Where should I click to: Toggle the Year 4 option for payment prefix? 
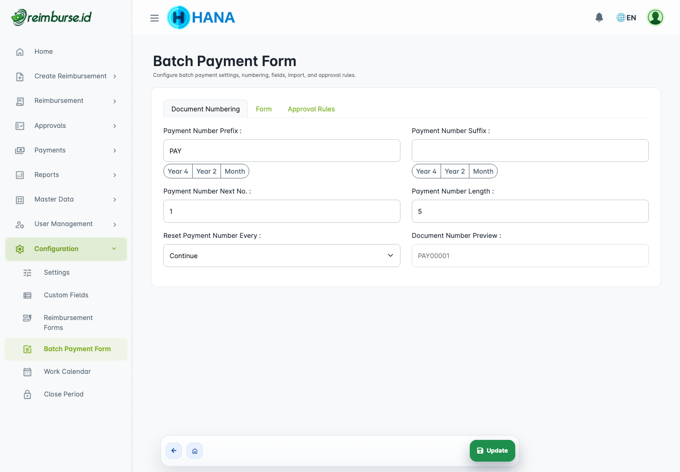pyautogui.click(x=178, y=171)
